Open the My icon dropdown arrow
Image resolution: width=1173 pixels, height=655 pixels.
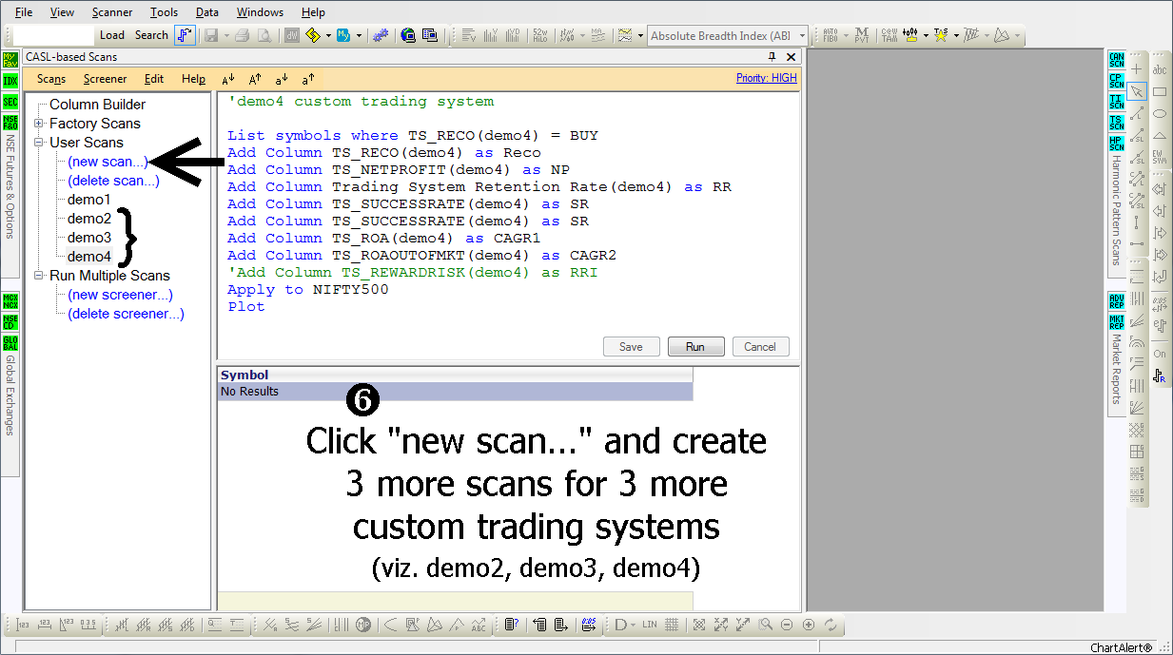coord(359,35)
